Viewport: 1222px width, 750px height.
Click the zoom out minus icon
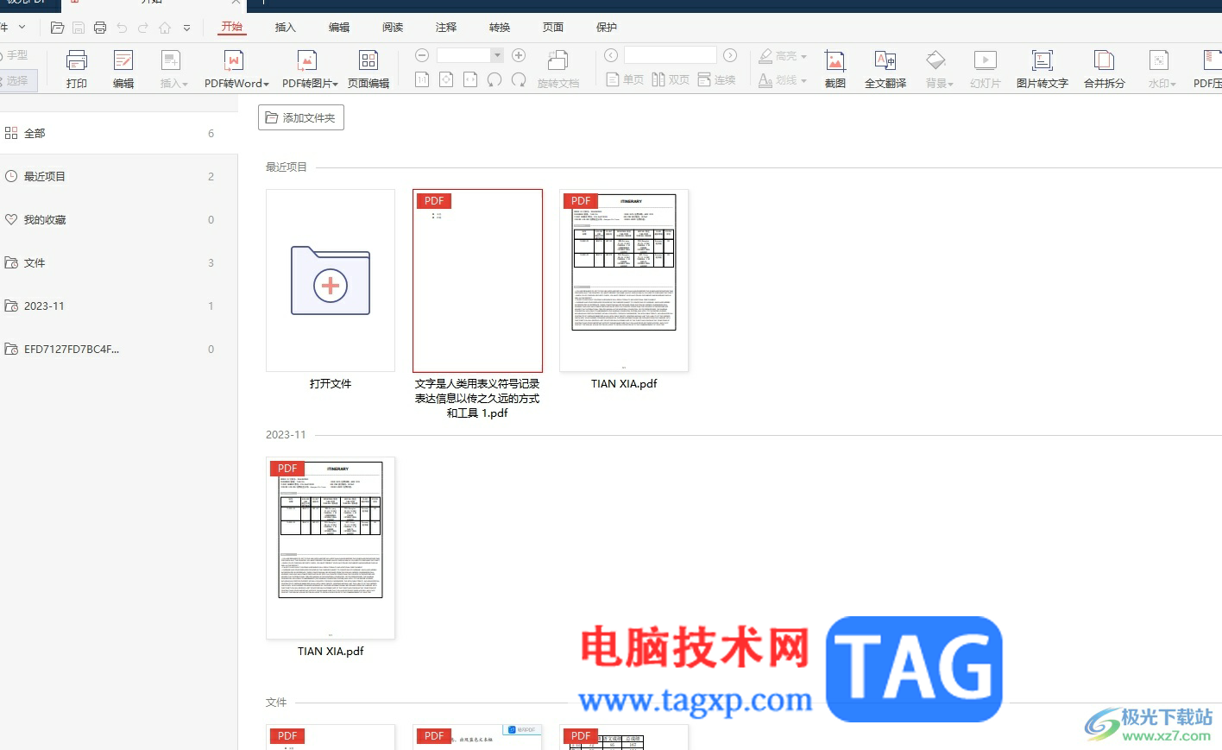[422, 55]
